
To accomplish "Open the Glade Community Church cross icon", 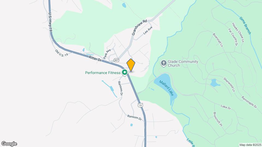I will coord(163,63).
